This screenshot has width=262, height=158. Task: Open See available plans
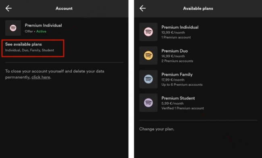33,48
